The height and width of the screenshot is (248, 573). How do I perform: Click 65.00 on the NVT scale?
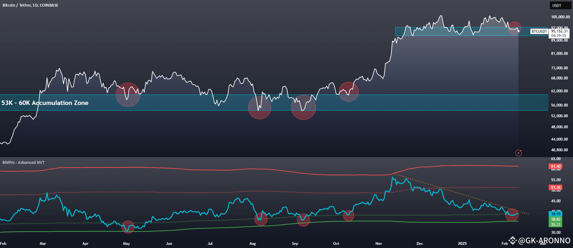tap(556, 159)
